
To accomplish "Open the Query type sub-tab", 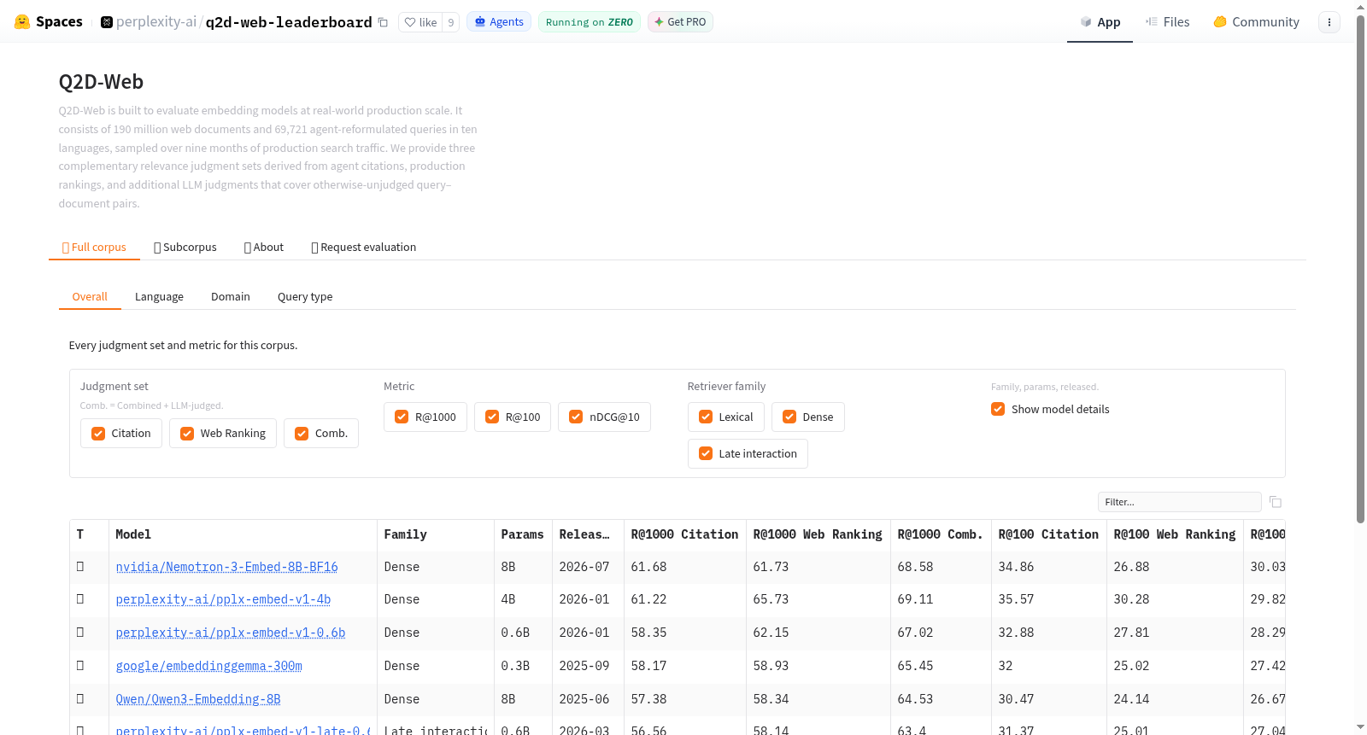I will pos(305,297).
